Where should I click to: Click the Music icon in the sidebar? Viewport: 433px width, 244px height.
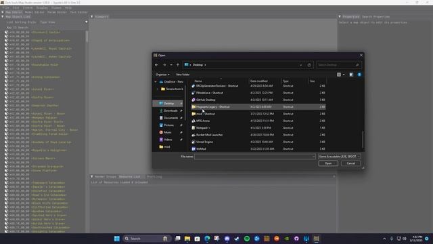(x=161, y=132)
